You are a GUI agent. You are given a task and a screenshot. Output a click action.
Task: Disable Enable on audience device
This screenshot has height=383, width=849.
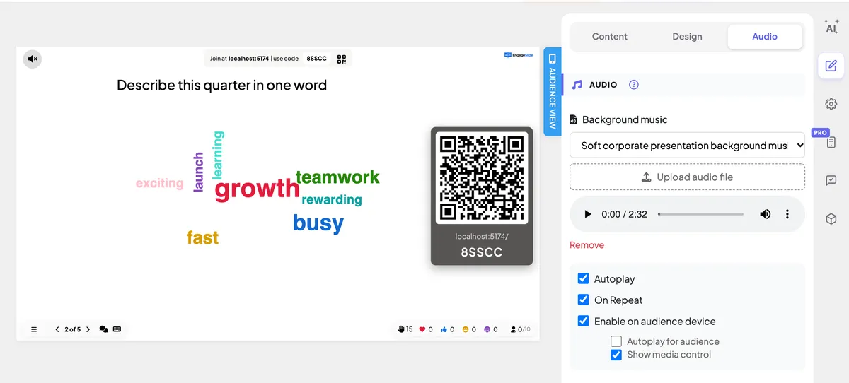click(x=583, y=321)
